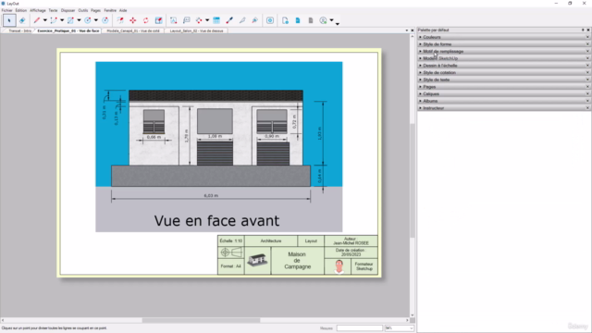Choose the Dimension tool
The height and width of the screenshot is (333, 592).
(x=199, y=20)
